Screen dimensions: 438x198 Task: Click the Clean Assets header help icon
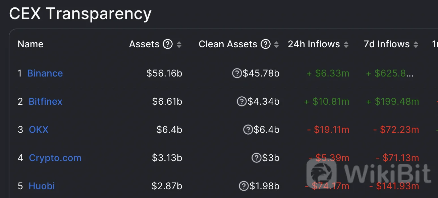click(266, 44)
